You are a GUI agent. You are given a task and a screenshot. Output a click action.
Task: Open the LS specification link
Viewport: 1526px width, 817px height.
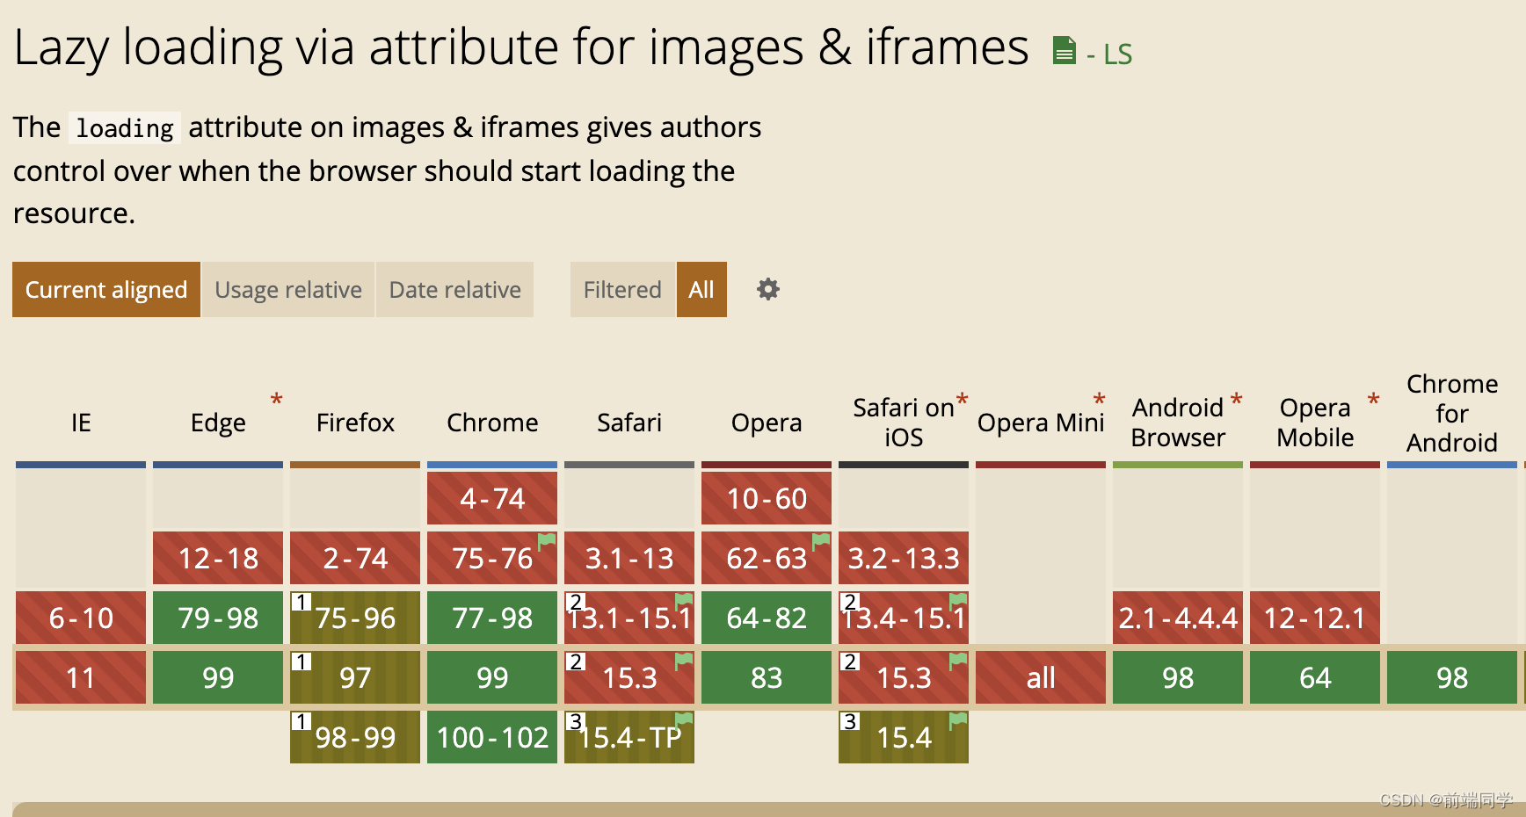click(1117, 54)
